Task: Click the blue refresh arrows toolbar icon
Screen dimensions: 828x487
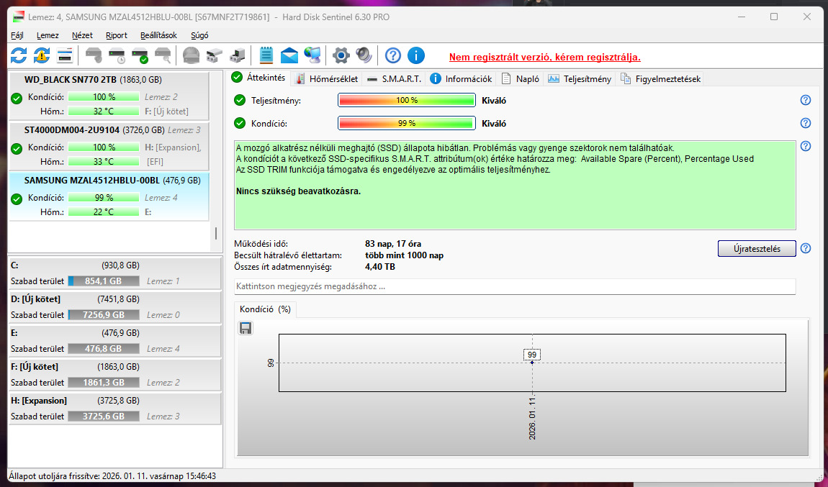Action: [19, 55]
